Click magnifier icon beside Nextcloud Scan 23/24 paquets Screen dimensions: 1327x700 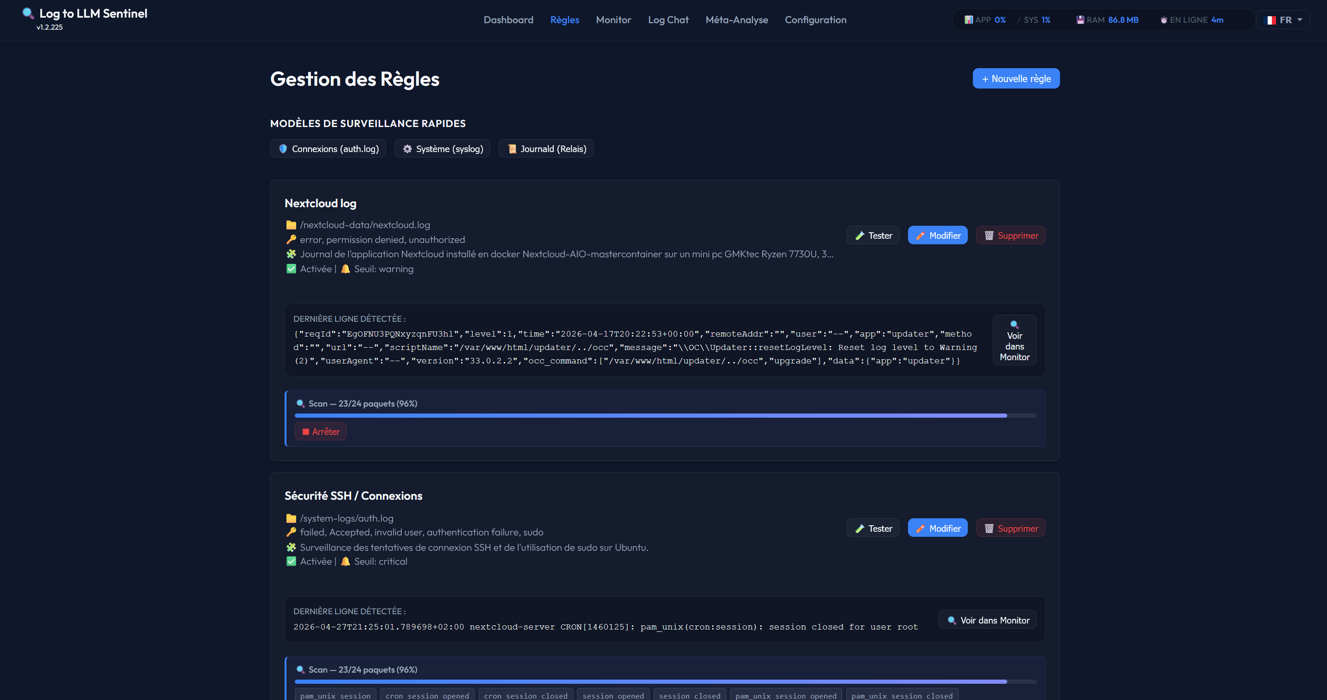pyautogui.click(x=300, y=403)
